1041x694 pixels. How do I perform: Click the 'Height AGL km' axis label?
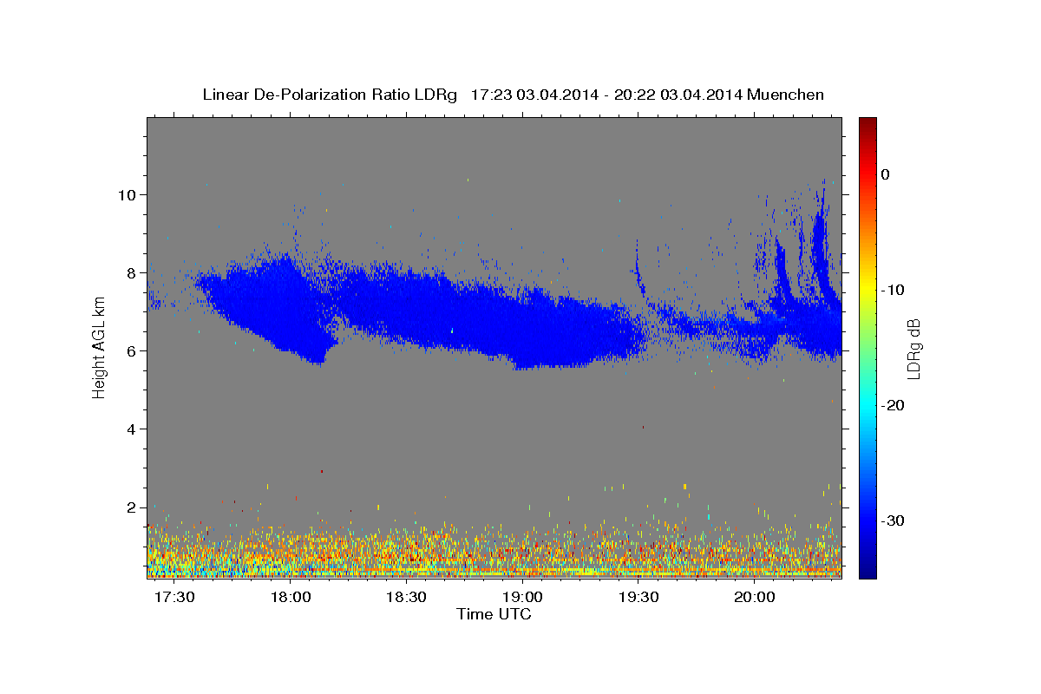pos(99,347)
